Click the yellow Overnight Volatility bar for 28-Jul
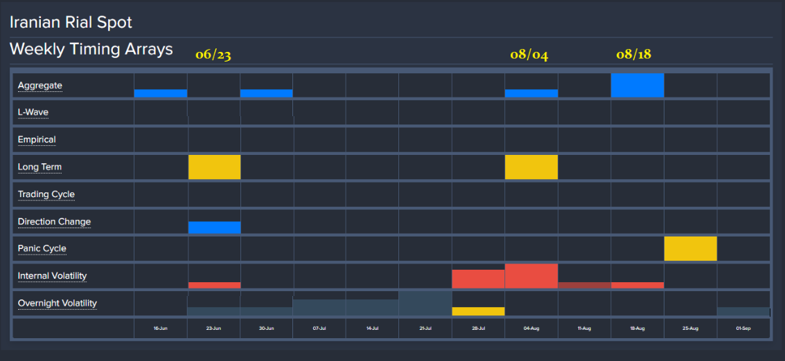This screenshot has height=361, width=785. click(478, 311)
